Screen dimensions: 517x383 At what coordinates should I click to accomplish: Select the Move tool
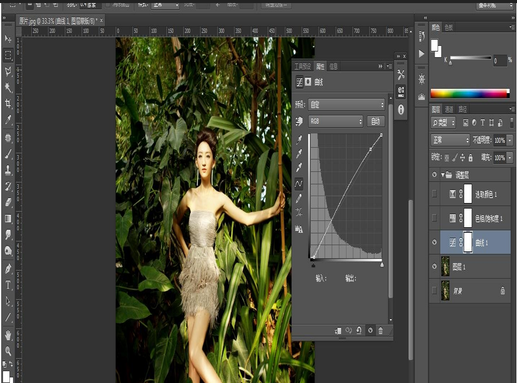click(8, 38)
